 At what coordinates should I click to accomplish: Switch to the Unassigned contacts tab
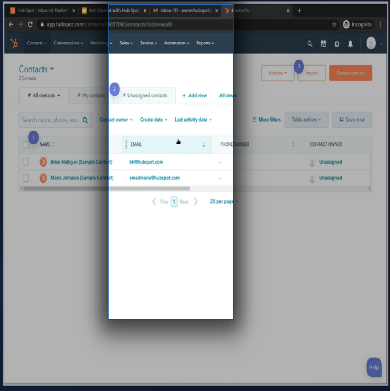[145, 95]
